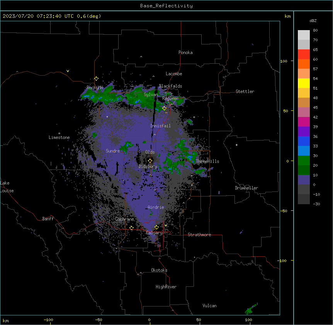The image size is (333, 325).
Task: Click the yellow V marker northwest of RockyMH
Action: click(x=68, y=71)
